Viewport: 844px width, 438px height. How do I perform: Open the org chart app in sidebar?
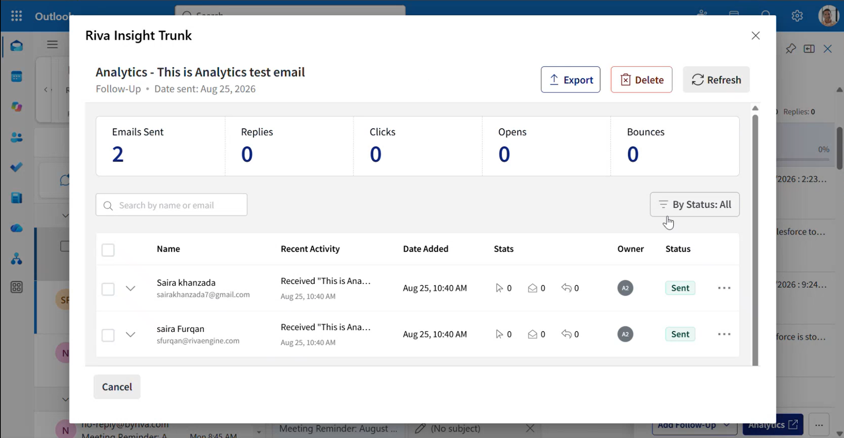(16, 259)
